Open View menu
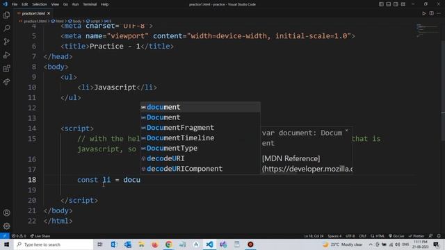The height and width of the screenshot is (250, 445). [x=55, y=4]
